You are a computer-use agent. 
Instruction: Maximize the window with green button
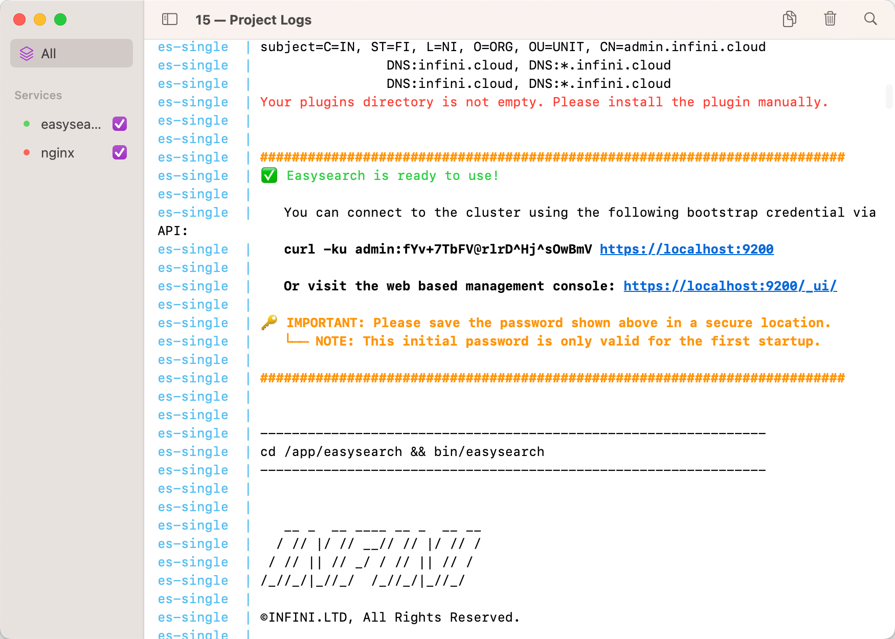pyautogui.click(x=60, y=19)
